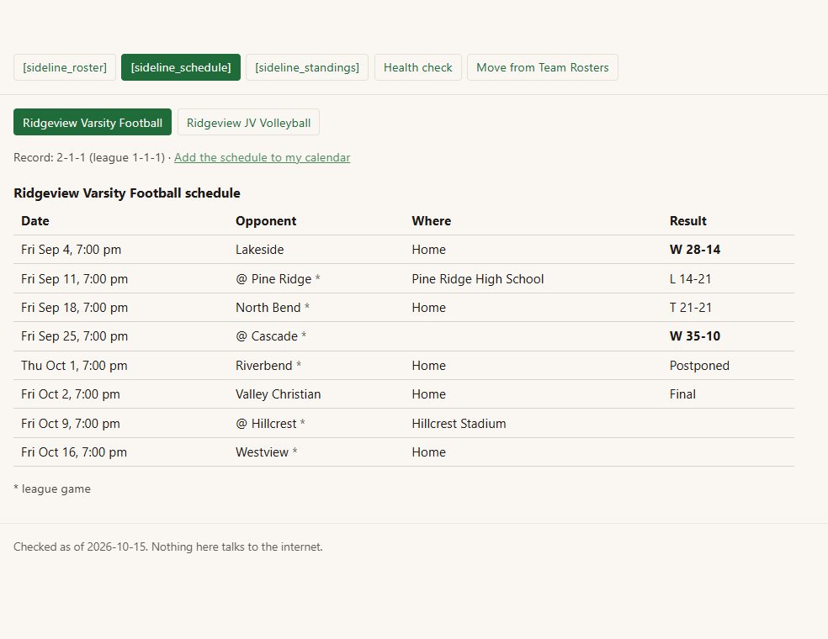Click the @ Cascade opponent cell

271,336
